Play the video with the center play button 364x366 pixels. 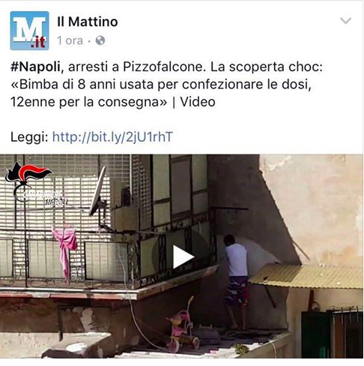pos(183,256)
